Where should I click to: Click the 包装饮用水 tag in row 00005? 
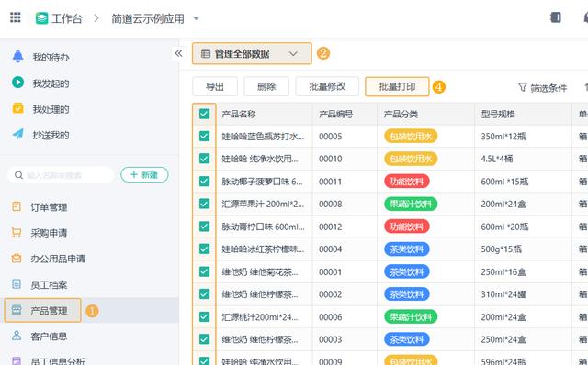411,137
